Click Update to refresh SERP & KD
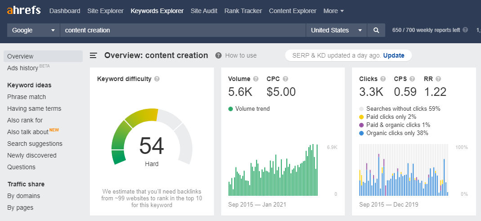 pos(394,55)
